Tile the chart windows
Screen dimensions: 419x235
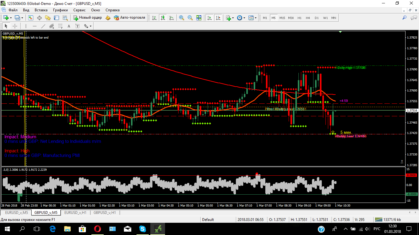(199, 18)
